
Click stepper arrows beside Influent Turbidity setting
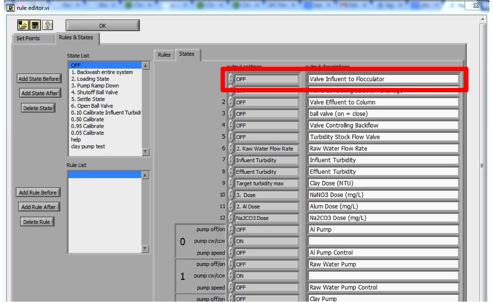[x=231, y=160]
